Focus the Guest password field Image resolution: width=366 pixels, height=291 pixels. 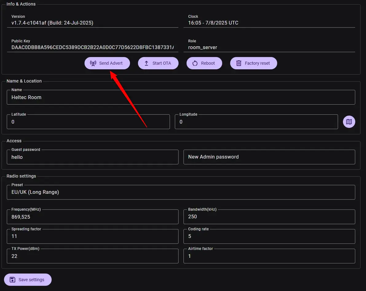coord(92,157)
